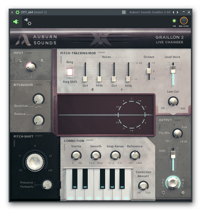
Task: Click the Preserve Formants knob
Action: tap(47, 184)
